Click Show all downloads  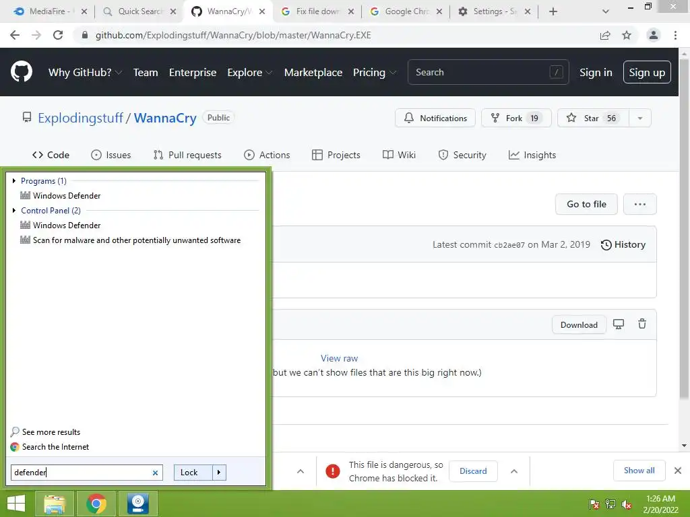tap(639, 471)
